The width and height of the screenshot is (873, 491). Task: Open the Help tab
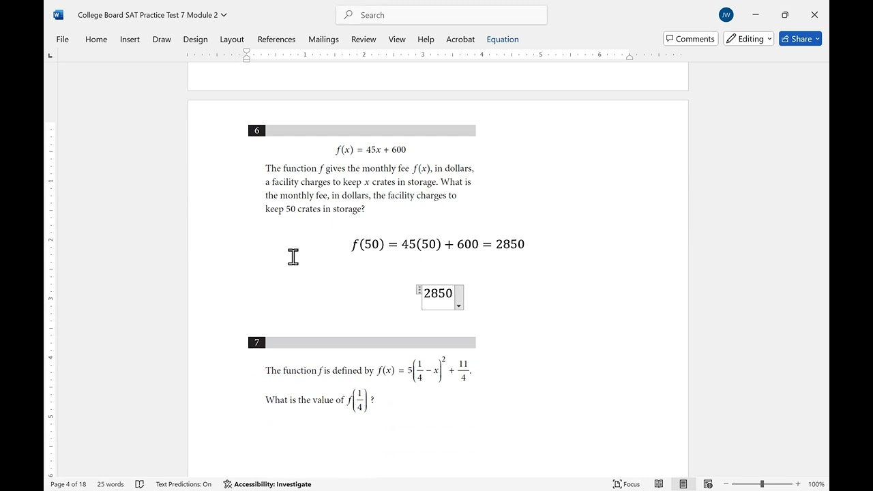click(x=426, y=39)
